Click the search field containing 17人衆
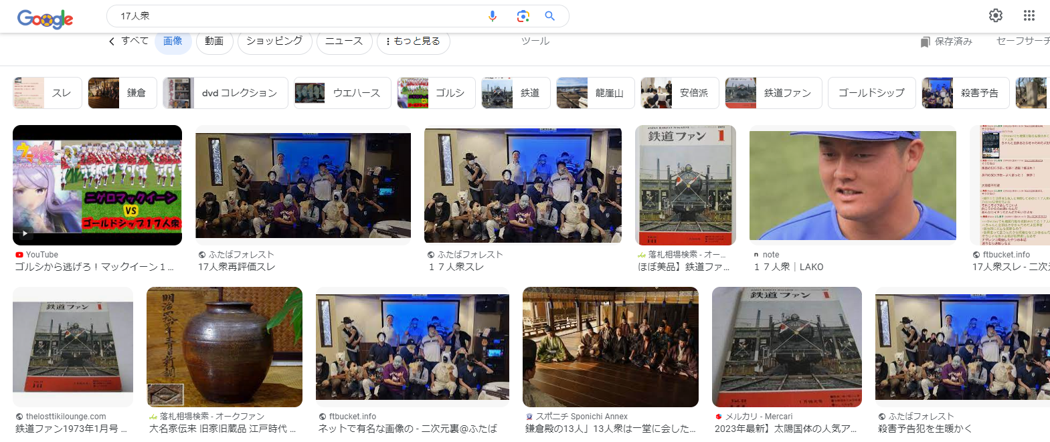 point(294,16)
